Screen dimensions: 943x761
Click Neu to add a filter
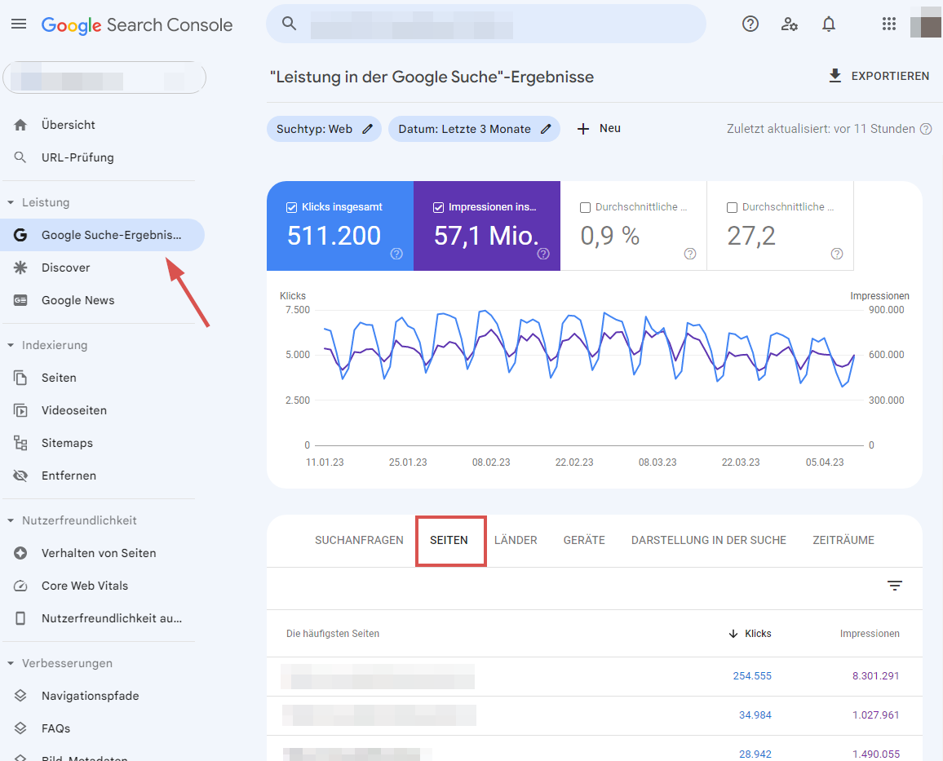click(599, 129)
